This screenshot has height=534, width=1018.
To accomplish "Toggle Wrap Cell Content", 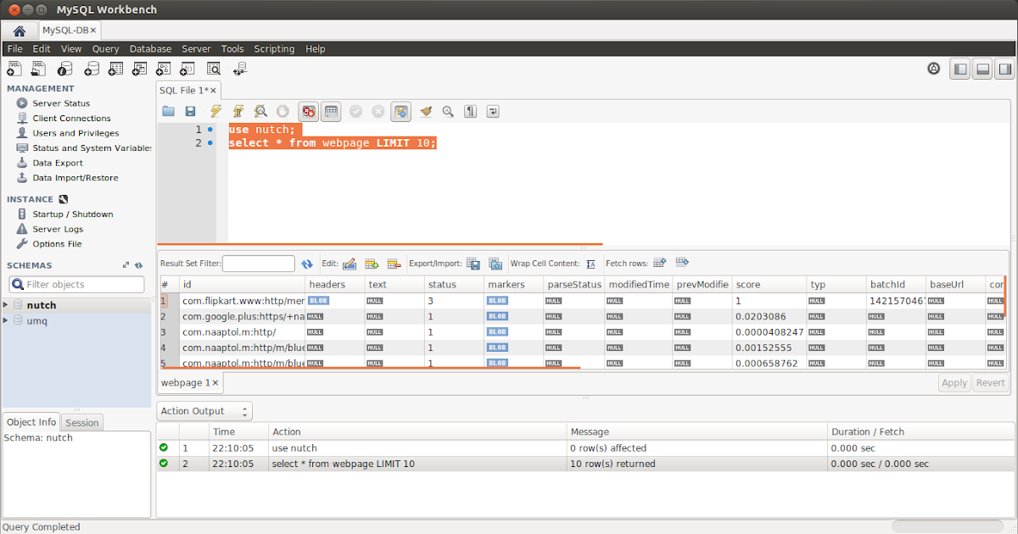I will click(x=591, y=264).
